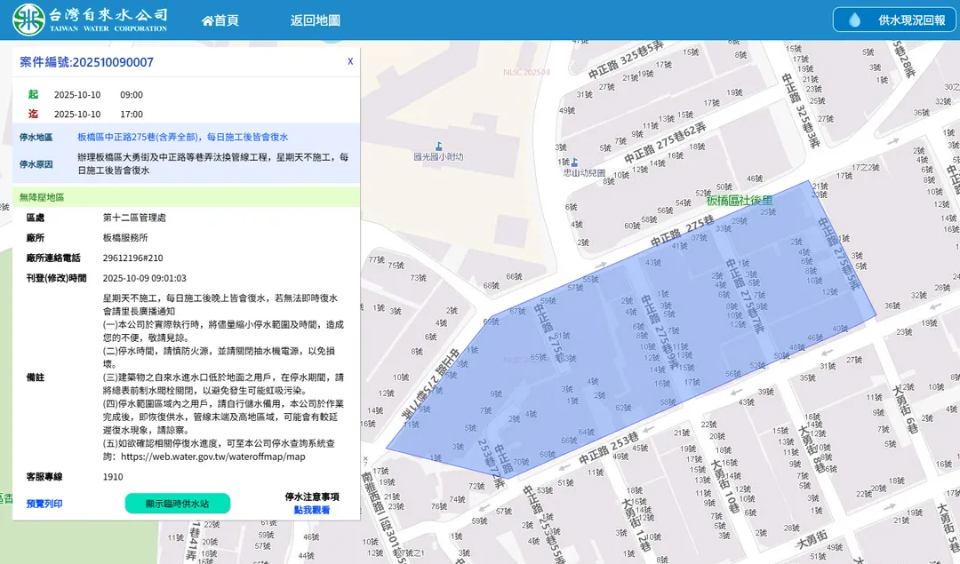Click published time 2025-10-09 09:01:03
The width and height of the screenshot is (960, 564).
[x=145, y=278]
